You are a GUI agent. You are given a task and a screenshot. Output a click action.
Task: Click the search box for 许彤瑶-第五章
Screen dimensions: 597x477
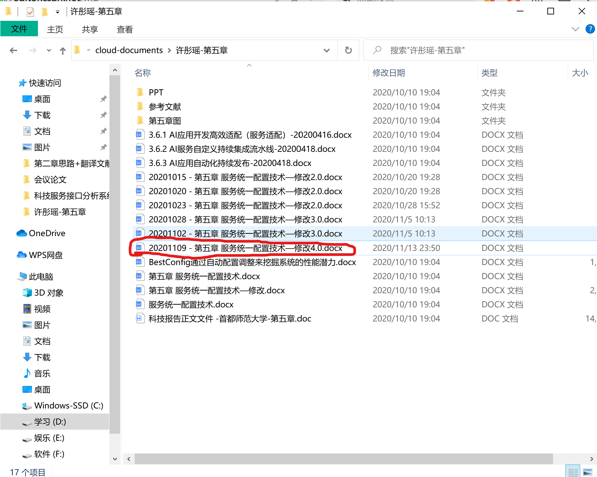point(478,50)
